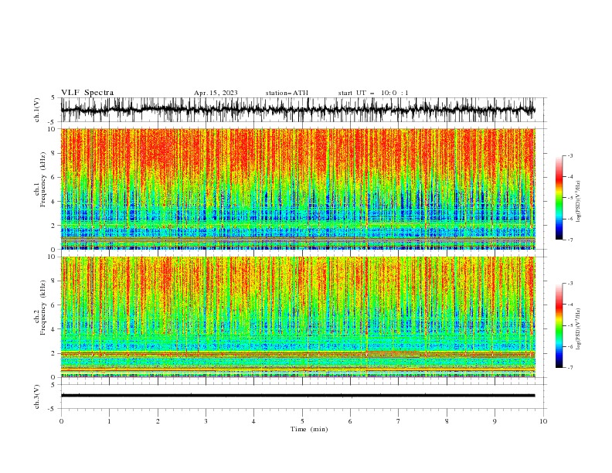Click the 'start UT = 10:0 :1' text
Viewport: 612px width, 473px height.
pyautogui.click(x=373, y=93)
